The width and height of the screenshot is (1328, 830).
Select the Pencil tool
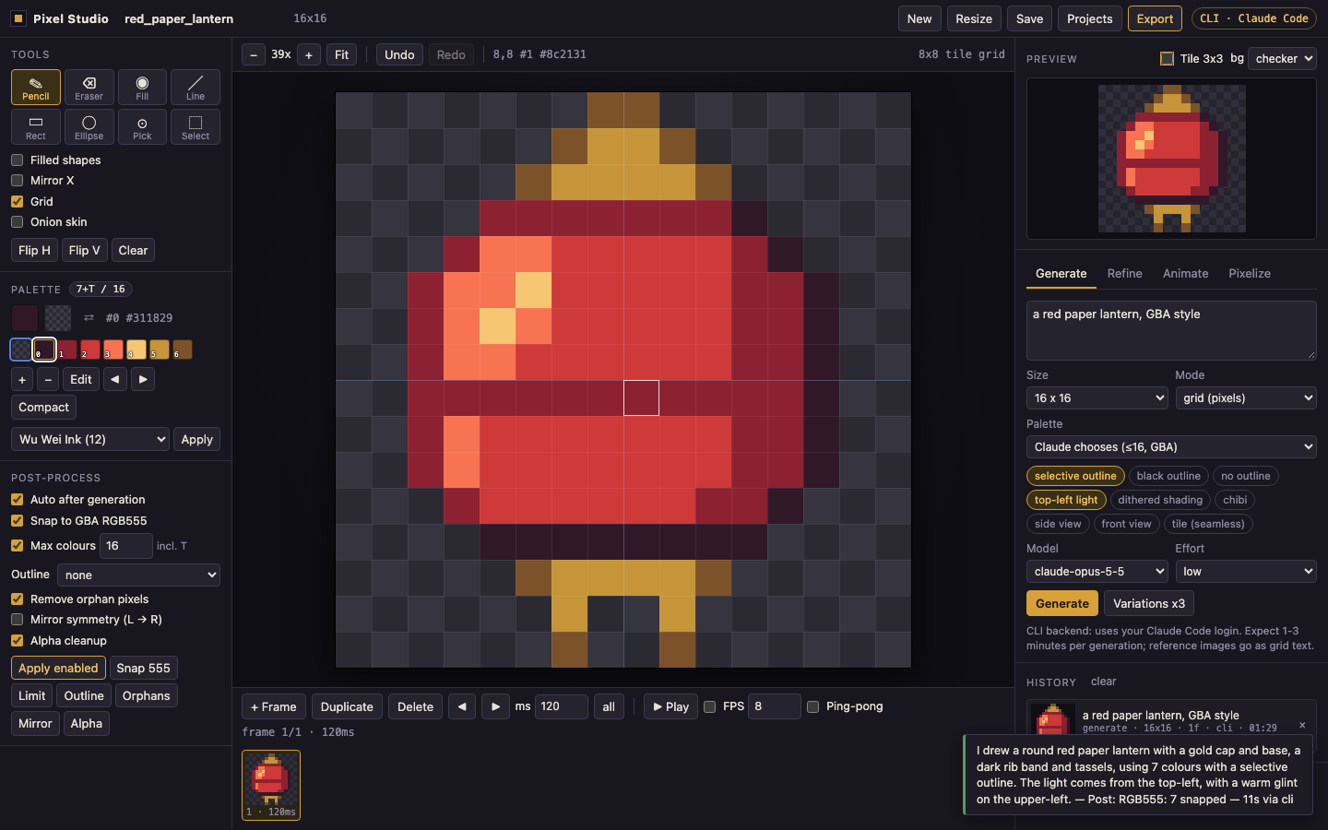tap(36, 88)
